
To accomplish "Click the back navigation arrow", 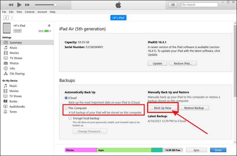I will pos(6,17).
